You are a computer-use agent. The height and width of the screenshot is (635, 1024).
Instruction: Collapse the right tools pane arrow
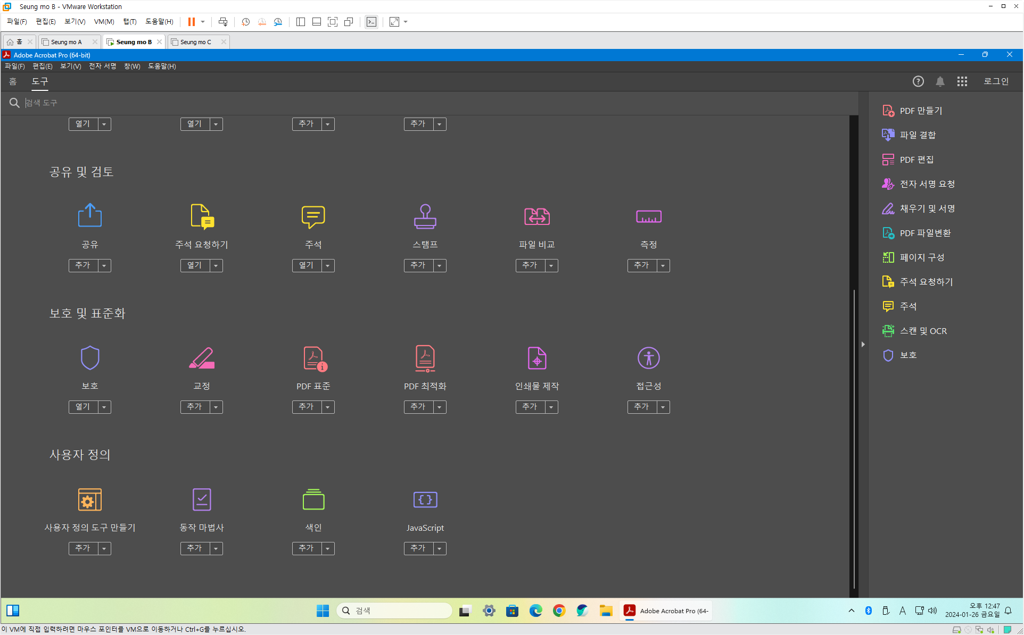pos(863,345)
